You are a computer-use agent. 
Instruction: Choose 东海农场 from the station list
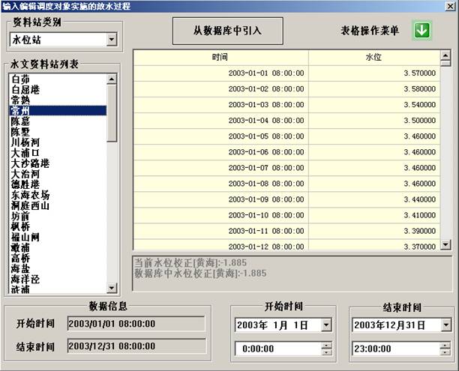pyautogui.click(x=30, y=195)
